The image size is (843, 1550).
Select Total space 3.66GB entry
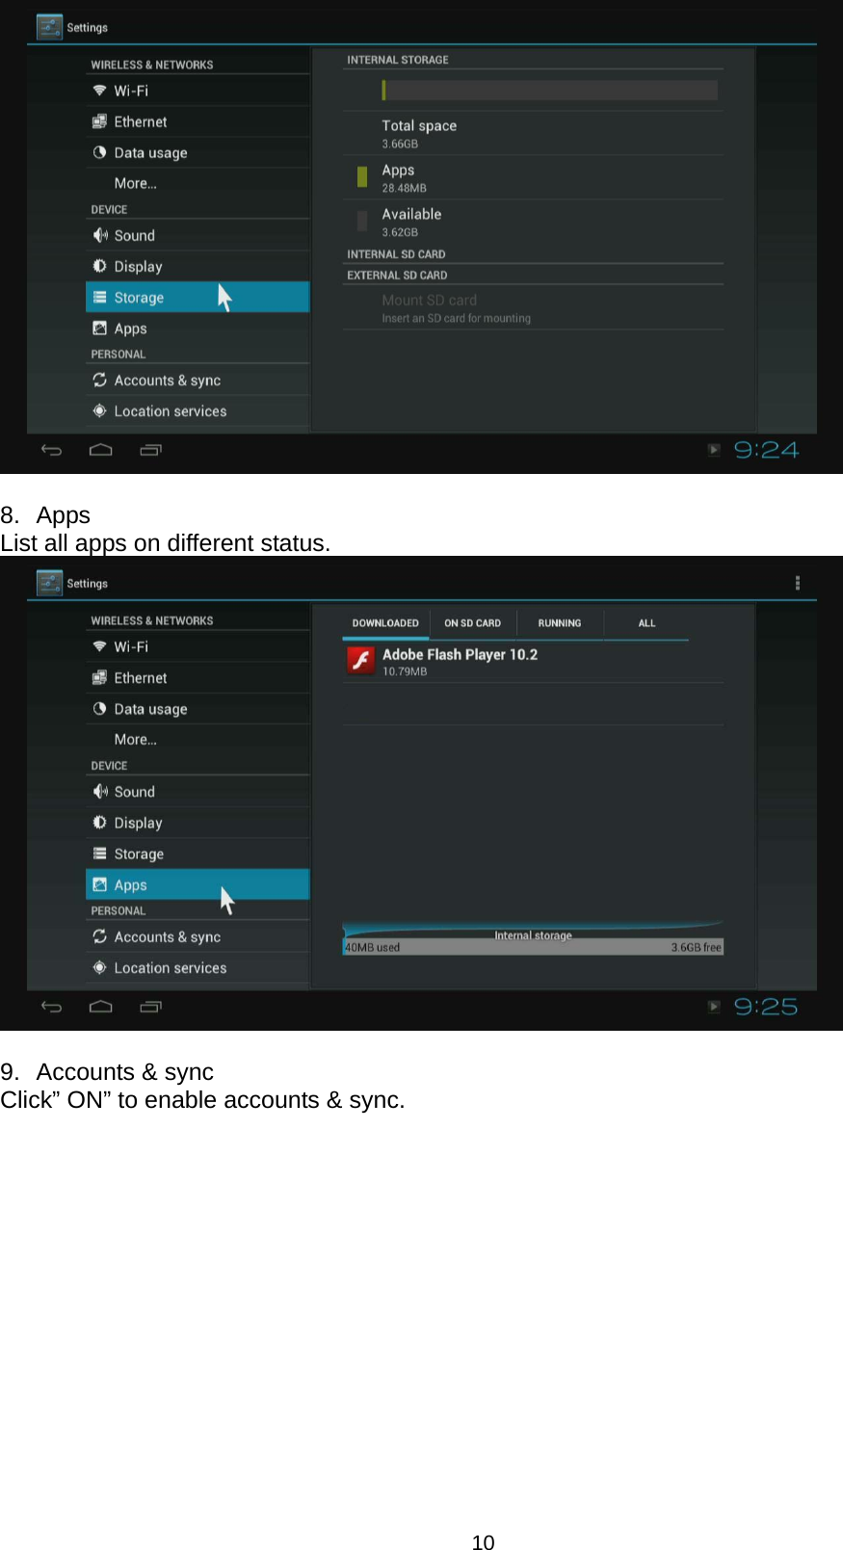[533, 133]
